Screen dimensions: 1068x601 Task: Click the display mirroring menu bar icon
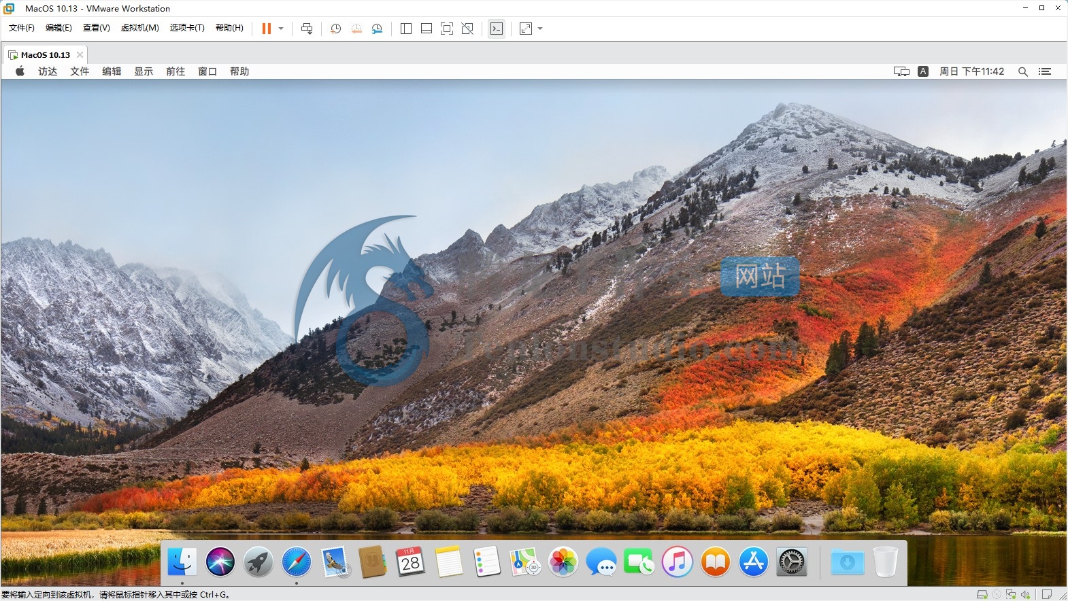[901, 71]
